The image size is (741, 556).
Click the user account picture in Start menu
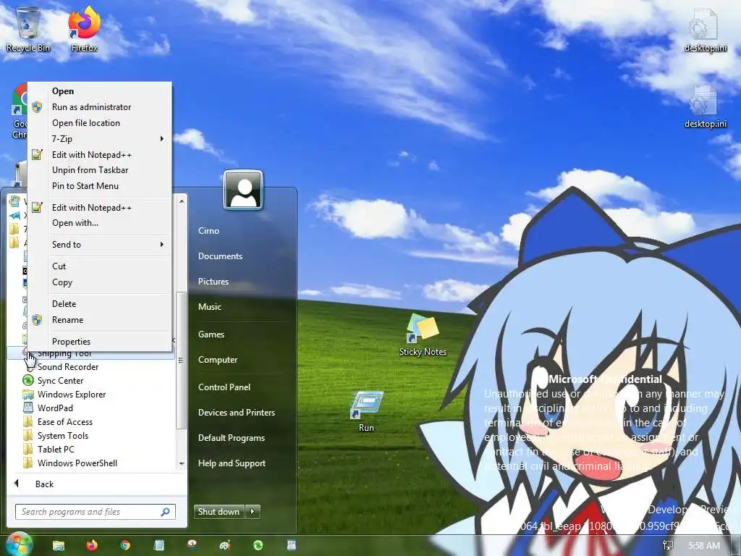(243, 190)
